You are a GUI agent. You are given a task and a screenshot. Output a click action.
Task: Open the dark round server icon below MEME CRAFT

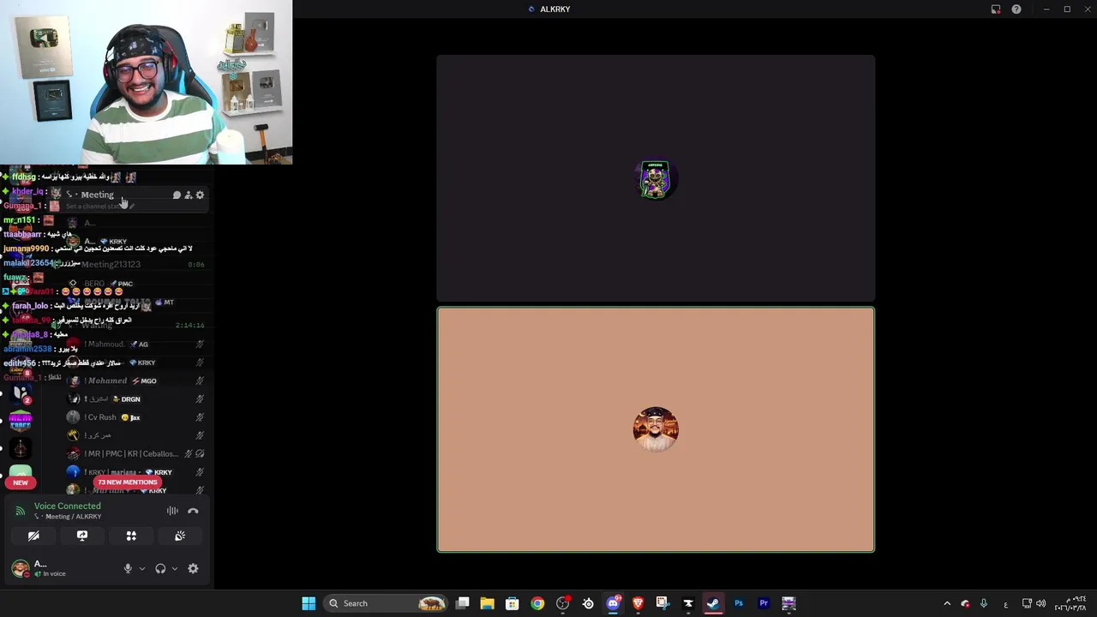coord(21,448)
